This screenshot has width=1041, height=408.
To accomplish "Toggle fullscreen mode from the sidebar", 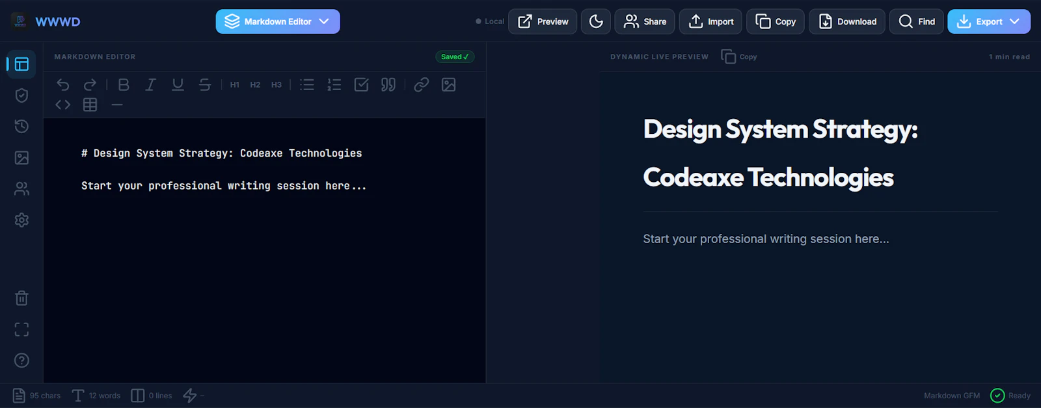I will (21, 329).
